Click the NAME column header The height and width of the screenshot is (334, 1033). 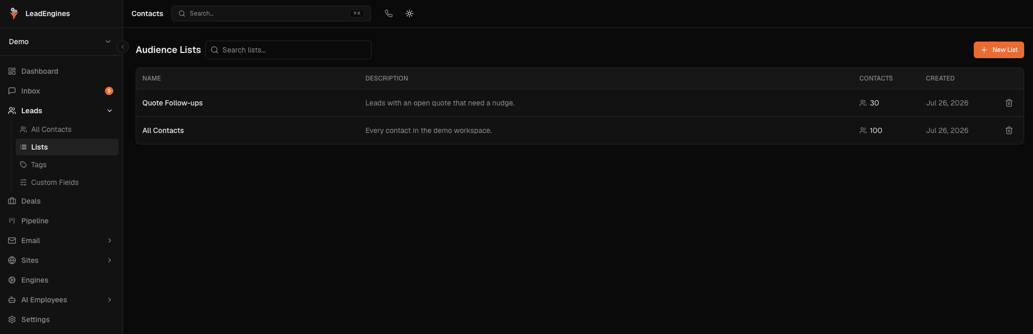click(x=152, y=78)
